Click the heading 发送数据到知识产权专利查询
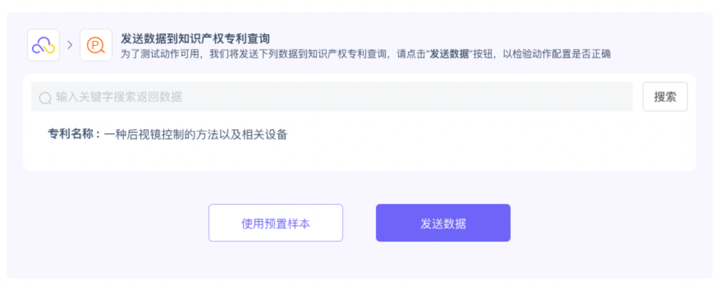Screen dimensions: 724x290 click(x=195, y=39)
